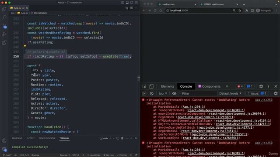
Task: Open a new browser tab
Action: click(x=244, y=4)
